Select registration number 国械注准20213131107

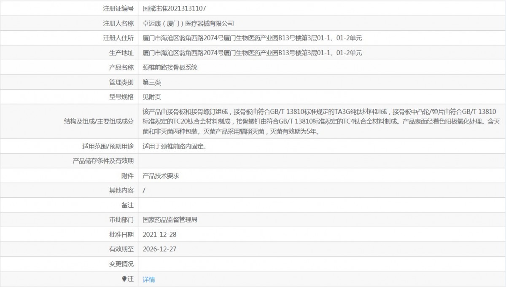(x=175, y=8)
